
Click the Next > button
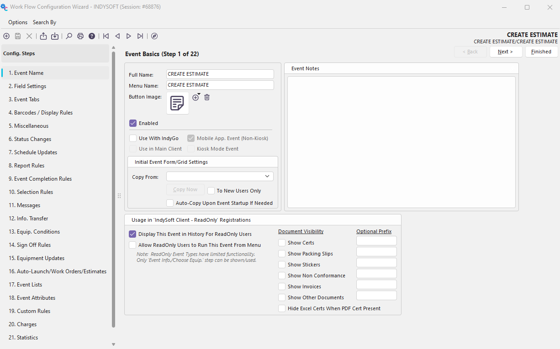pyautogui.click(x=505, y=52)
